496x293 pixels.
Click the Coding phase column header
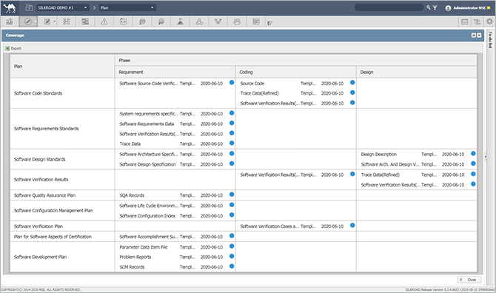point(296,72)
